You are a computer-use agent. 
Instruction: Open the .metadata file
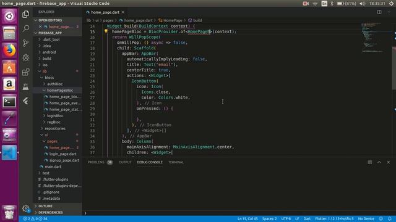point(51,199)
